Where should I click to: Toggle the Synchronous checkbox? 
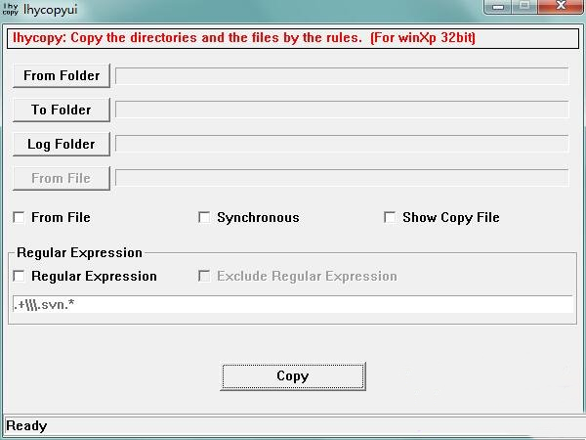(x=204, y=217)
